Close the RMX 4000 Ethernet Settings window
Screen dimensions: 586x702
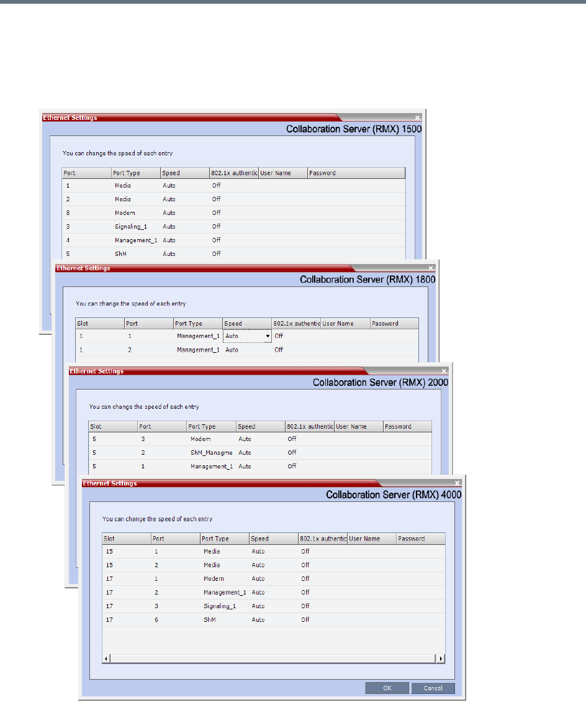pyautogui.click(x=457, y=483)
